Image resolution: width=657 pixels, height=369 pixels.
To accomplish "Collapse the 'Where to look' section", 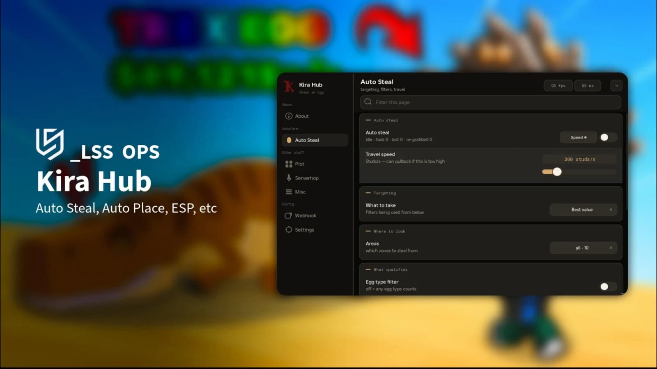I will pos(385,231).
